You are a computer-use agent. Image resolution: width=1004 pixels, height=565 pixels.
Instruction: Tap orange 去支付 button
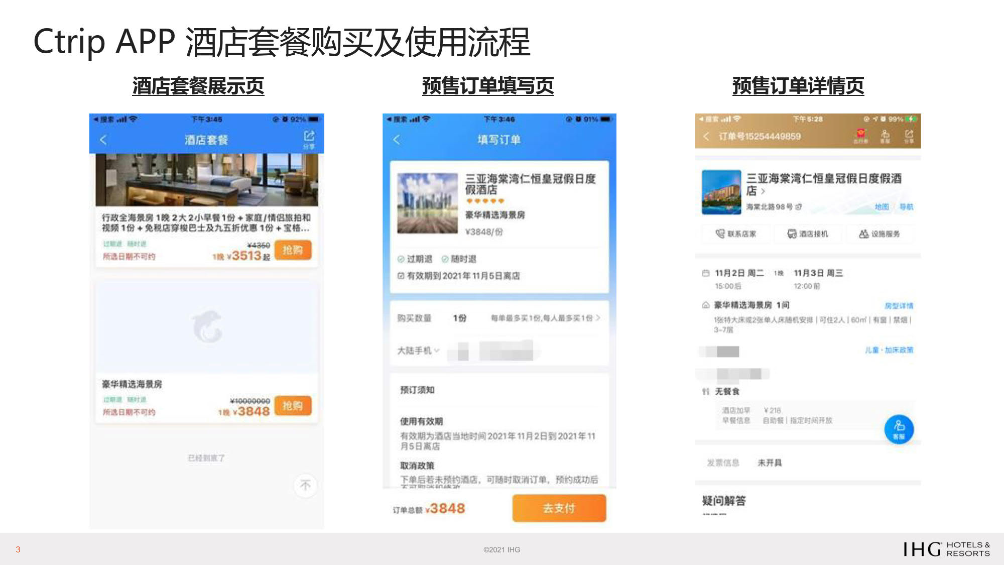559,508
